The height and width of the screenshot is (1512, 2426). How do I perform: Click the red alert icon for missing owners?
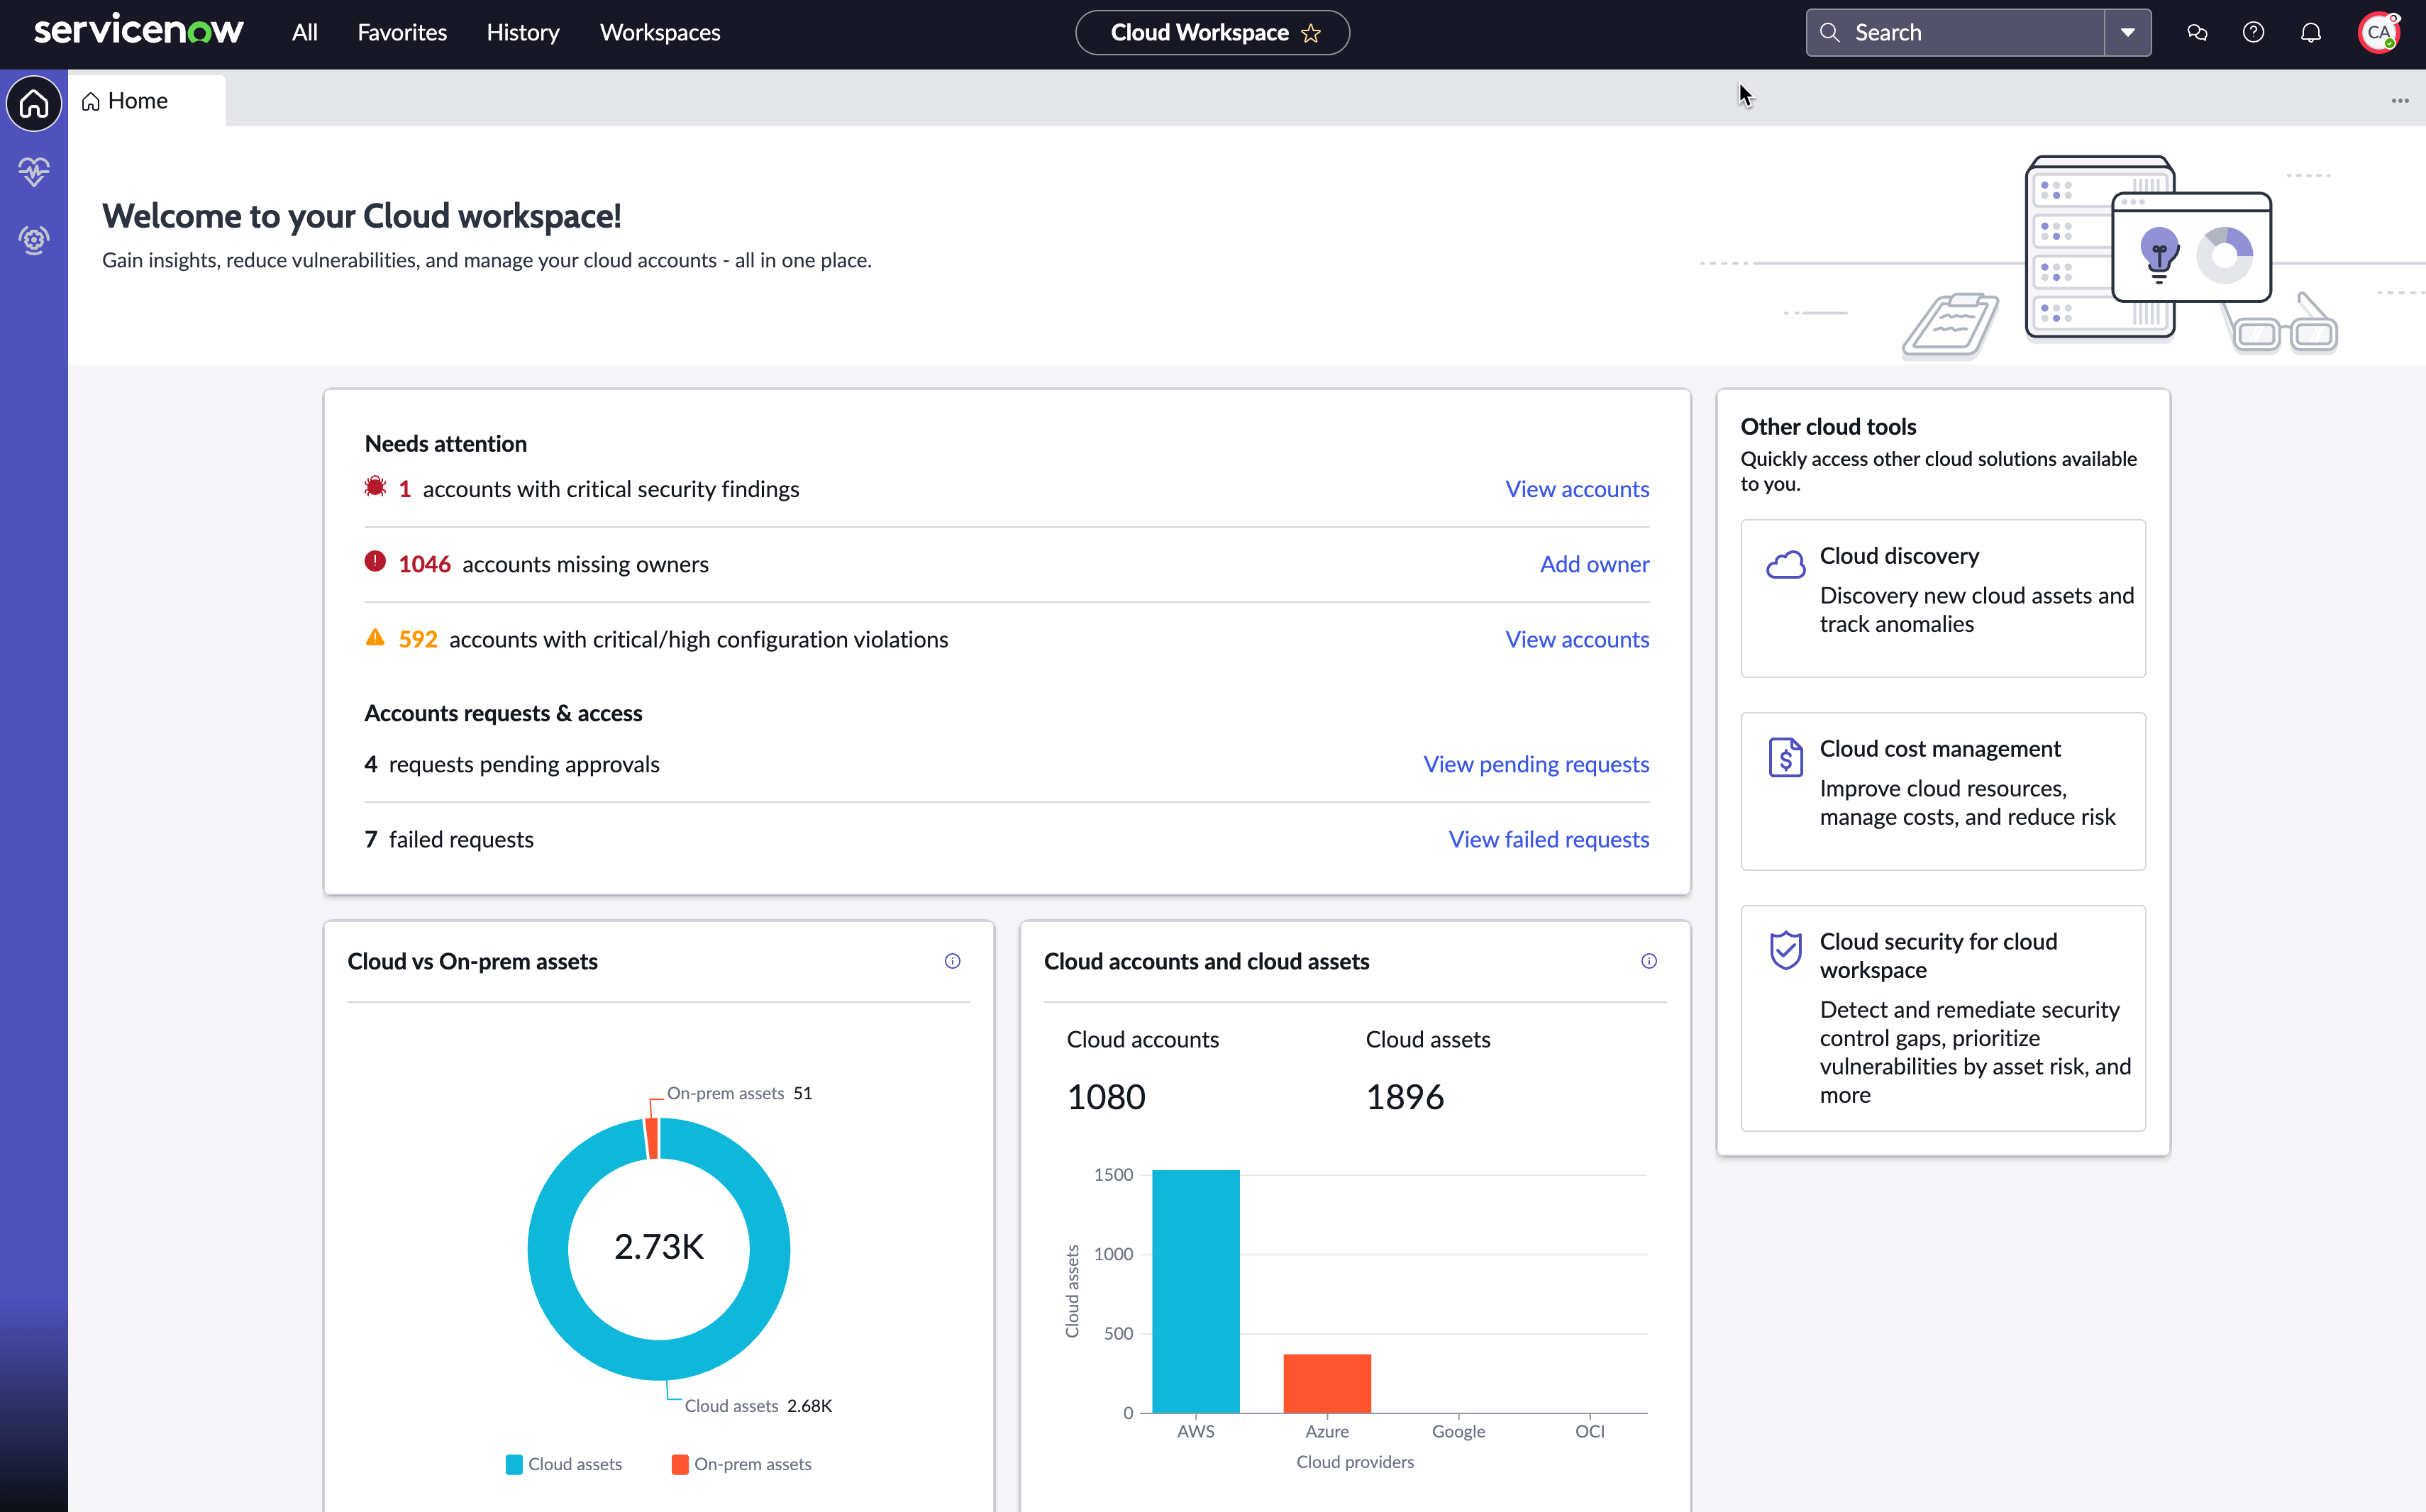click(x=375, y=561)
